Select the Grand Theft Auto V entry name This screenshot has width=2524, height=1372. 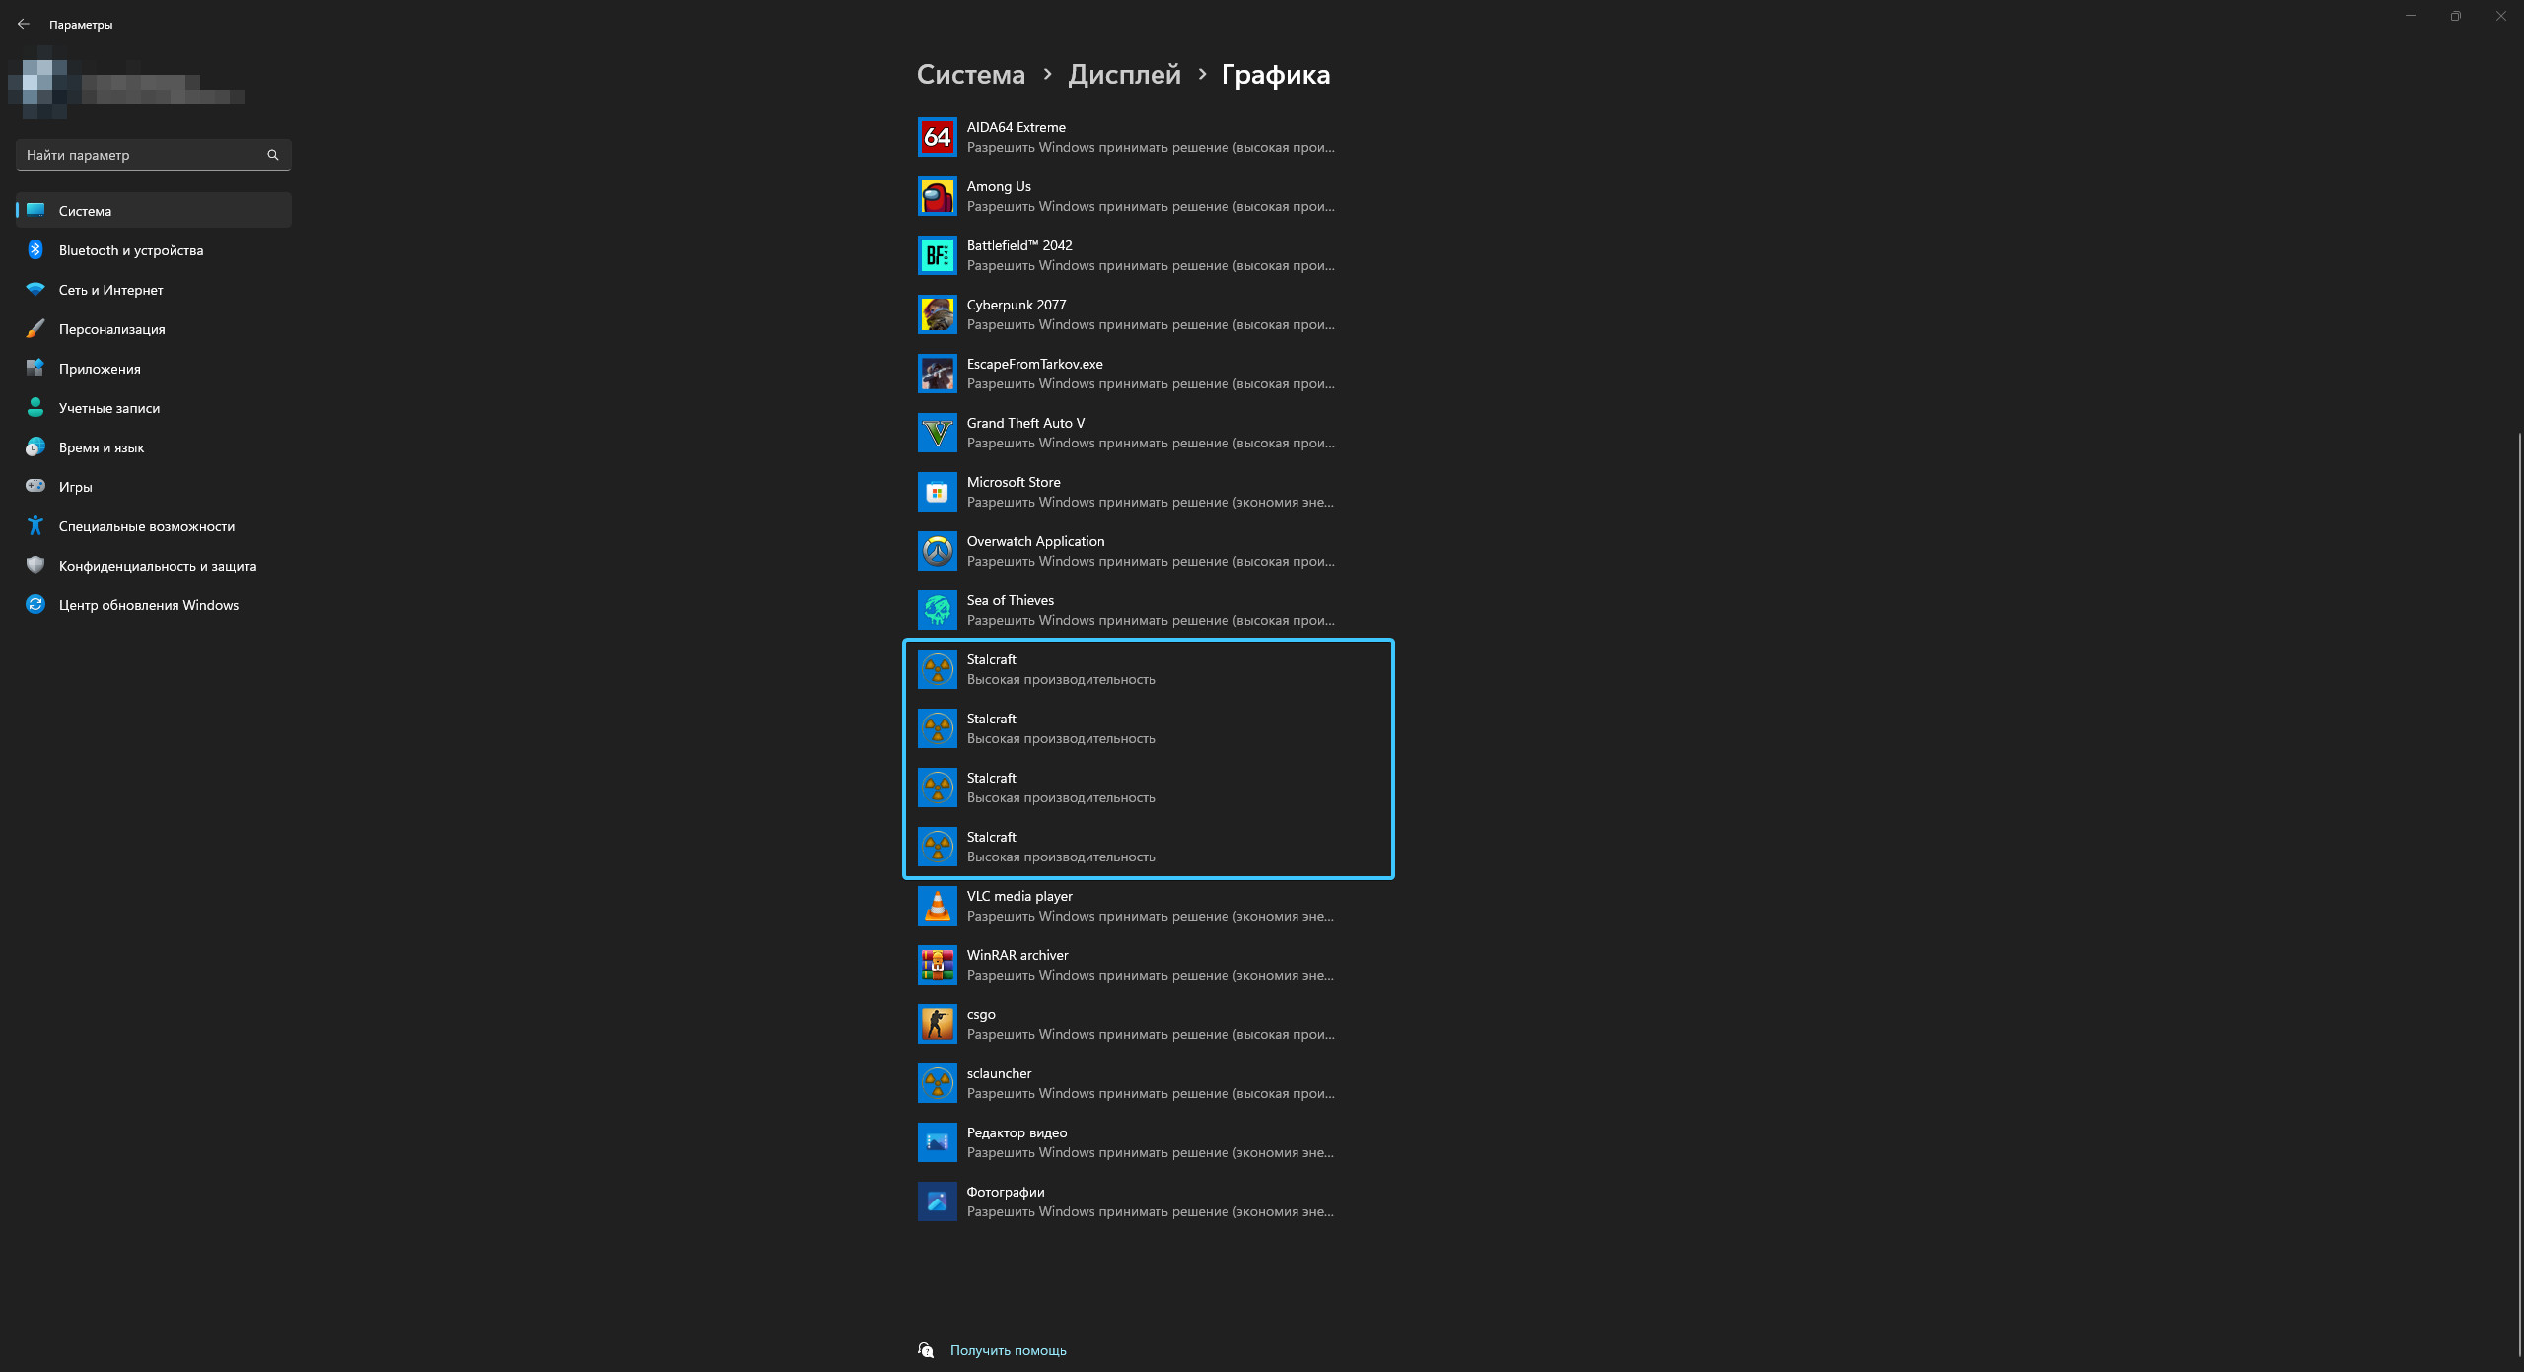click(1025, 423)
